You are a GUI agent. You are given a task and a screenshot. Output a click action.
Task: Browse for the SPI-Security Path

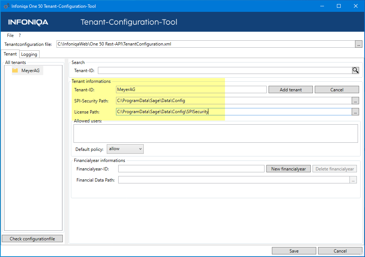[355, 101]
